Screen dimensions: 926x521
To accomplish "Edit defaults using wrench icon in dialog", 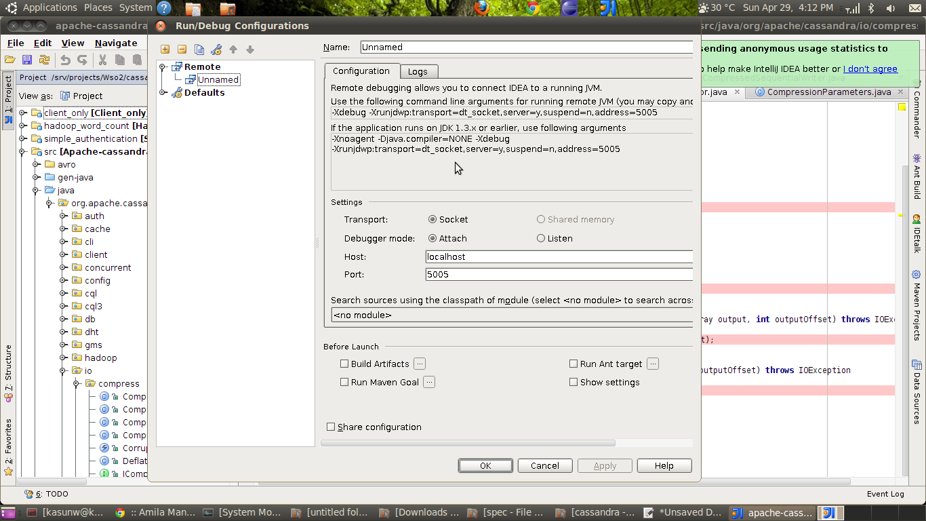I will 216,49.
